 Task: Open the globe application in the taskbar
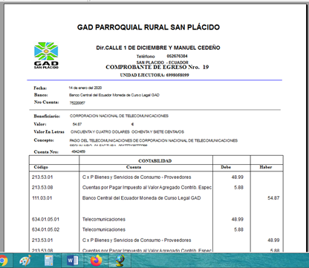coord(120,261)
